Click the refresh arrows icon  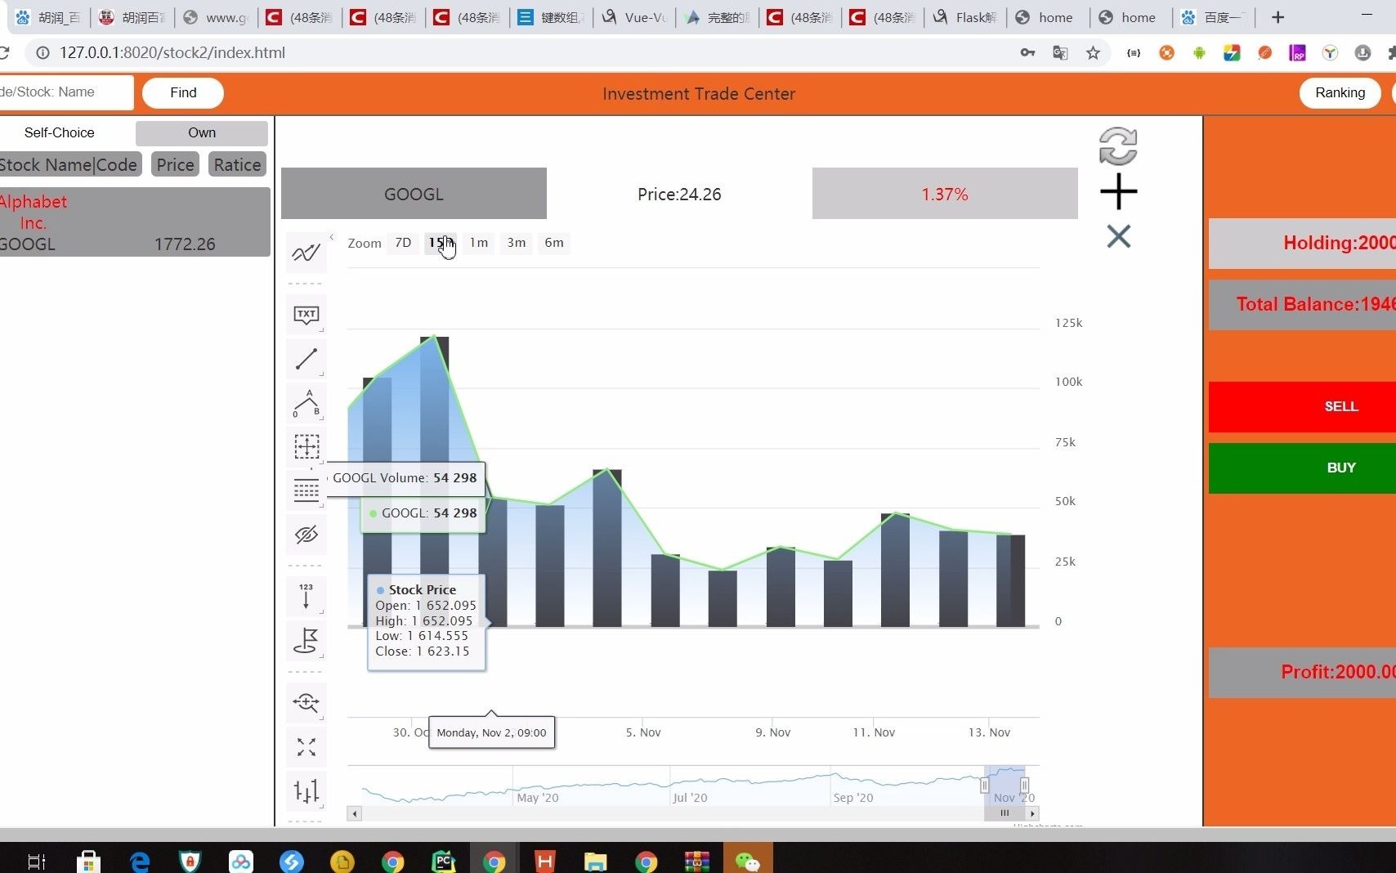[1118, 146]
